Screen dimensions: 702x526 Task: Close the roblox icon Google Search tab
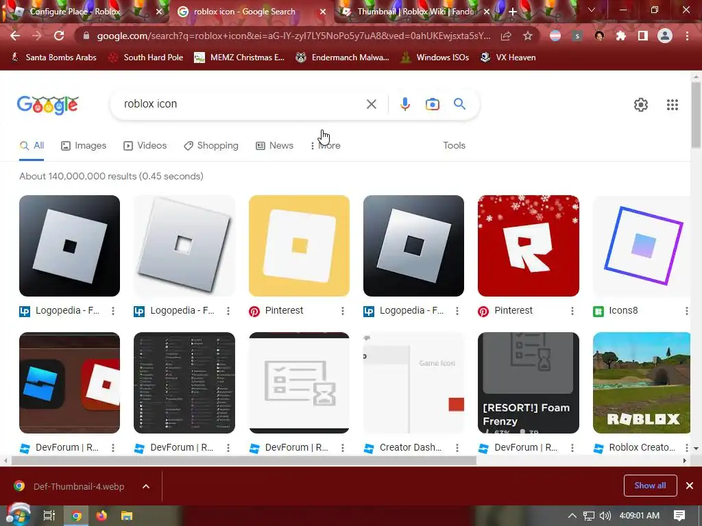323,12
